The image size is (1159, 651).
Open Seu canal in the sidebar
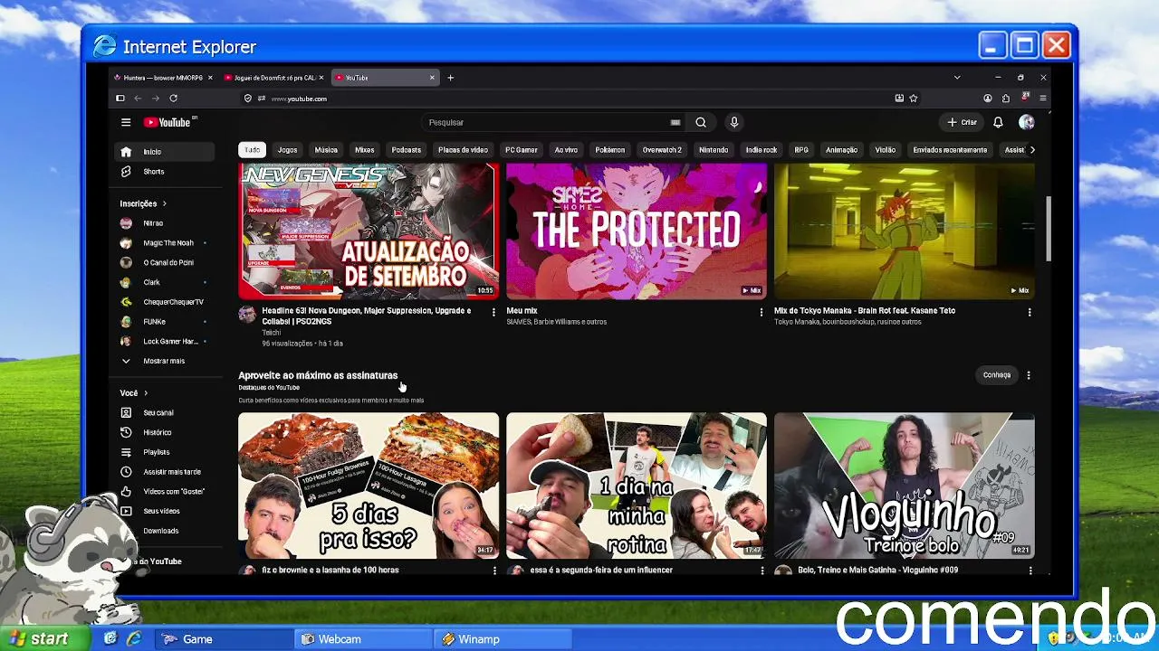[x=165, y=413]
